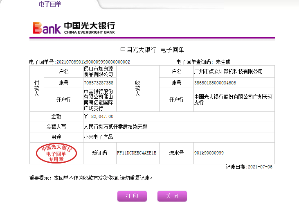Image resolution: width=299 pixels, height=202 pixels.
Task: Click the 收款人 column header cell
Action: click(138, 88)
